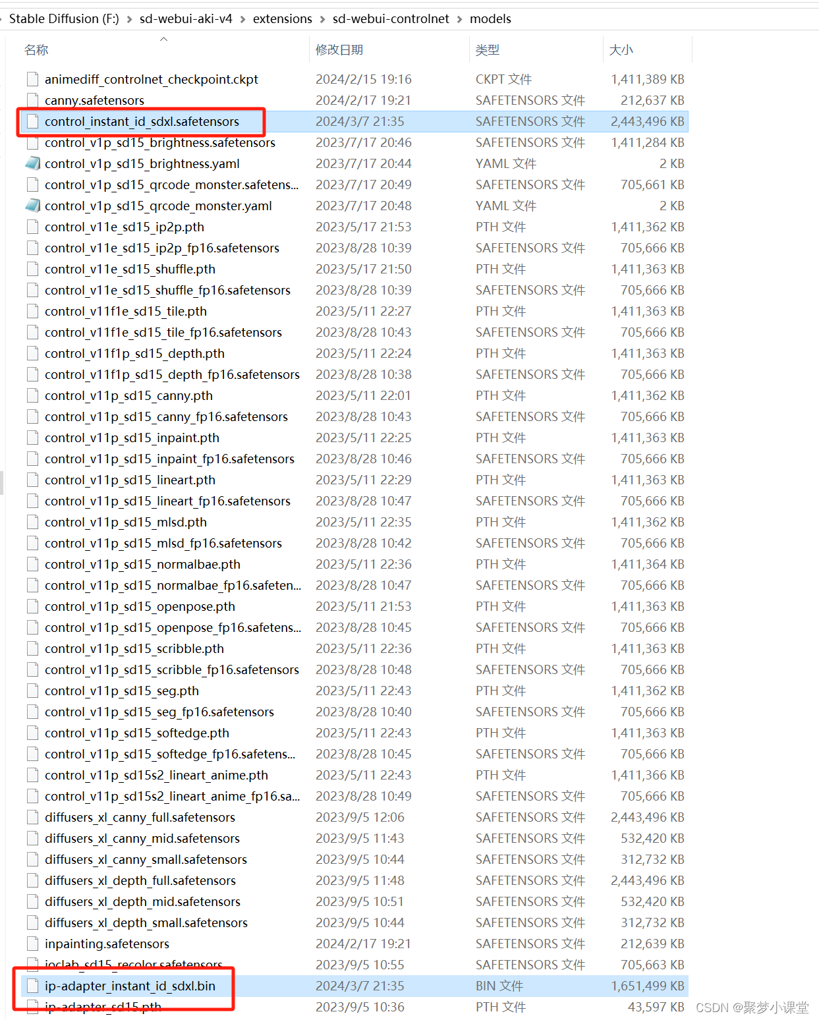Click the file icon of control_v11p_sd15_inpaint.pth
Viewport: 819px width, 1020px height.
[32, 438]
